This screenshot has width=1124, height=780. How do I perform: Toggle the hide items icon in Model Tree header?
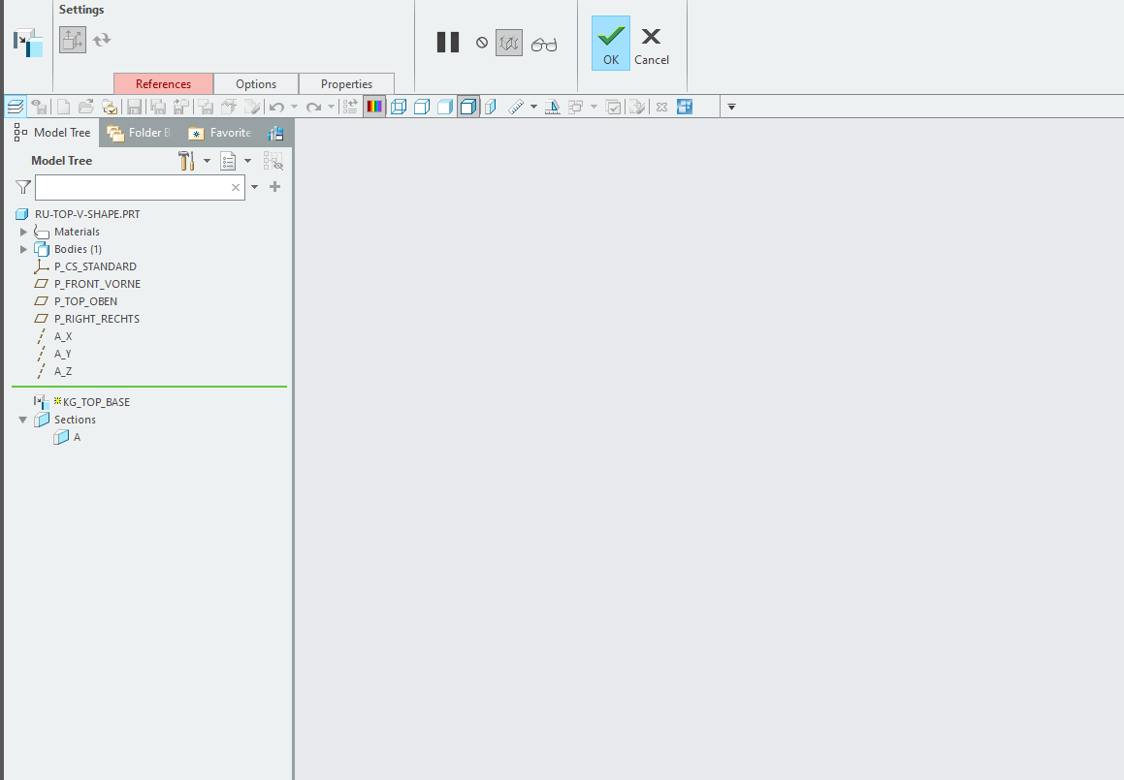[x=274, y=161]
